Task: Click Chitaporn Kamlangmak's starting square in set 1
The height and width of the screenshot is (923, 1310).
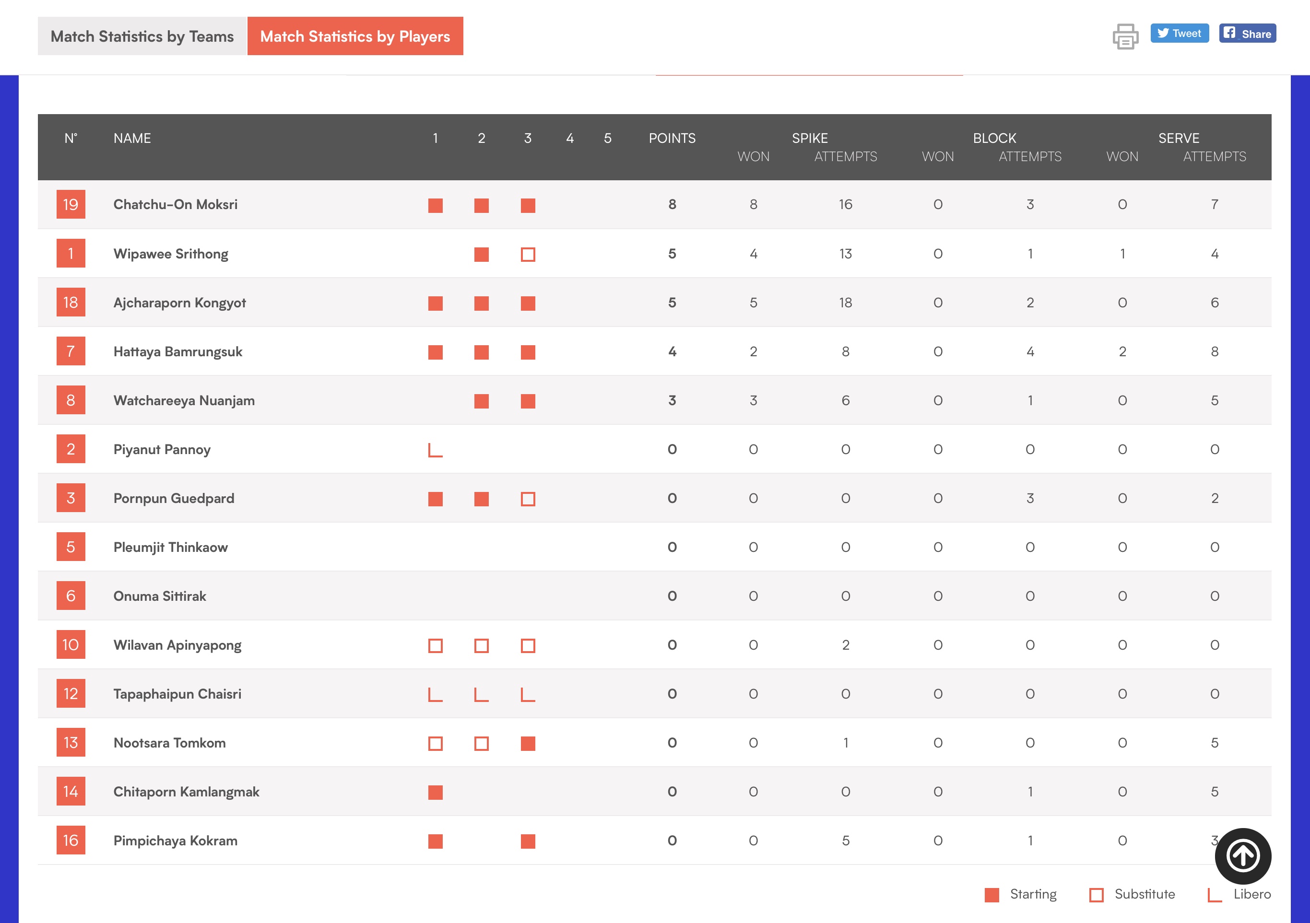Action: tap(436, 793)
